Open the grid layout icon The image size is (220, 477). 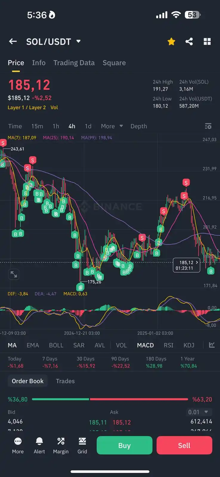207,41
